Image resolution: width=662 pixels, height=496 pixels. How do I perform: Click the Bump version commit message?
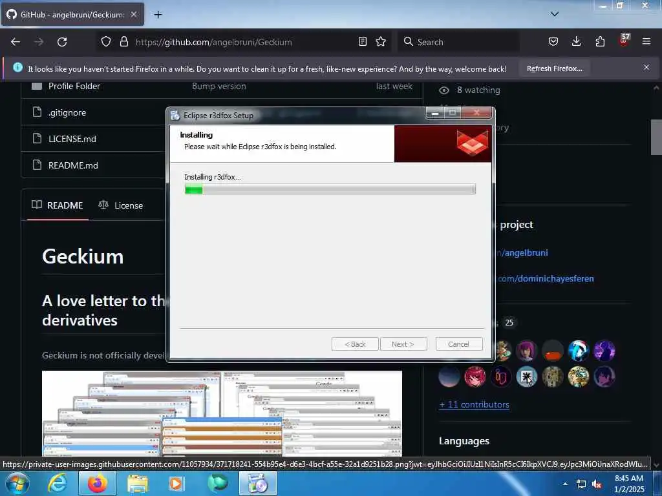219,86
